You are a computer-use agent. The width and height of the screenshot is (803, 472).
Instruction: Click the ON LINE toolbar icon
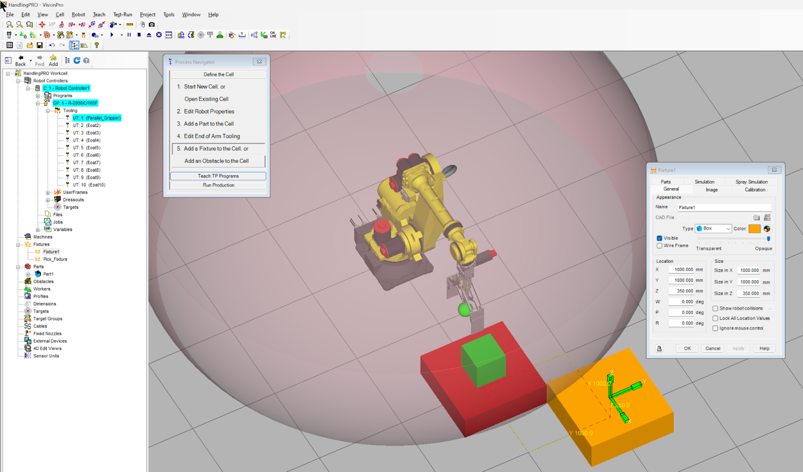273,35
